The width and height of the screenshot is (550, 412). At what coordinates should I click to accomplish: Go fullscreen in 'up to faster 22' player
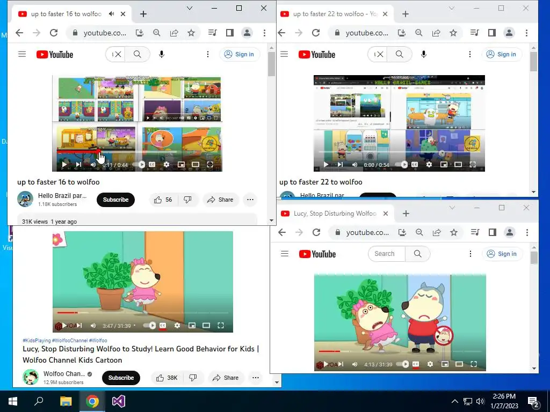coord(473,164)
